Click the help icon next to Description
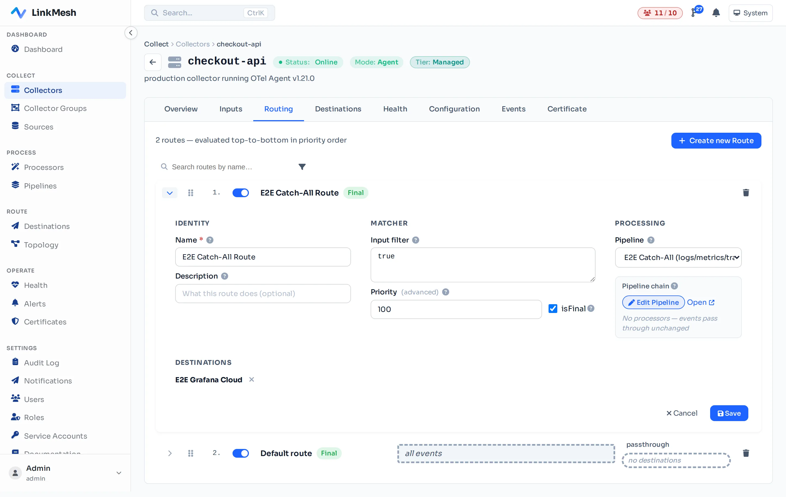 click(x=224, y=276)
